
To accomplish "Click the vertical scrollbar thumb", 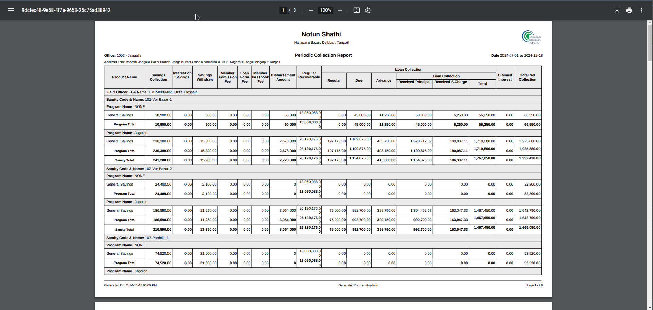I will pos(650,43).
